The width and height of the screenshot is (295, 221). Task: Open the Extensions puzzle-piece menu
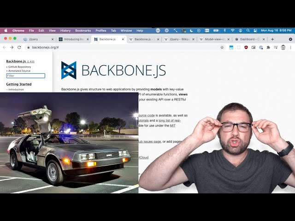coord(268,47)
